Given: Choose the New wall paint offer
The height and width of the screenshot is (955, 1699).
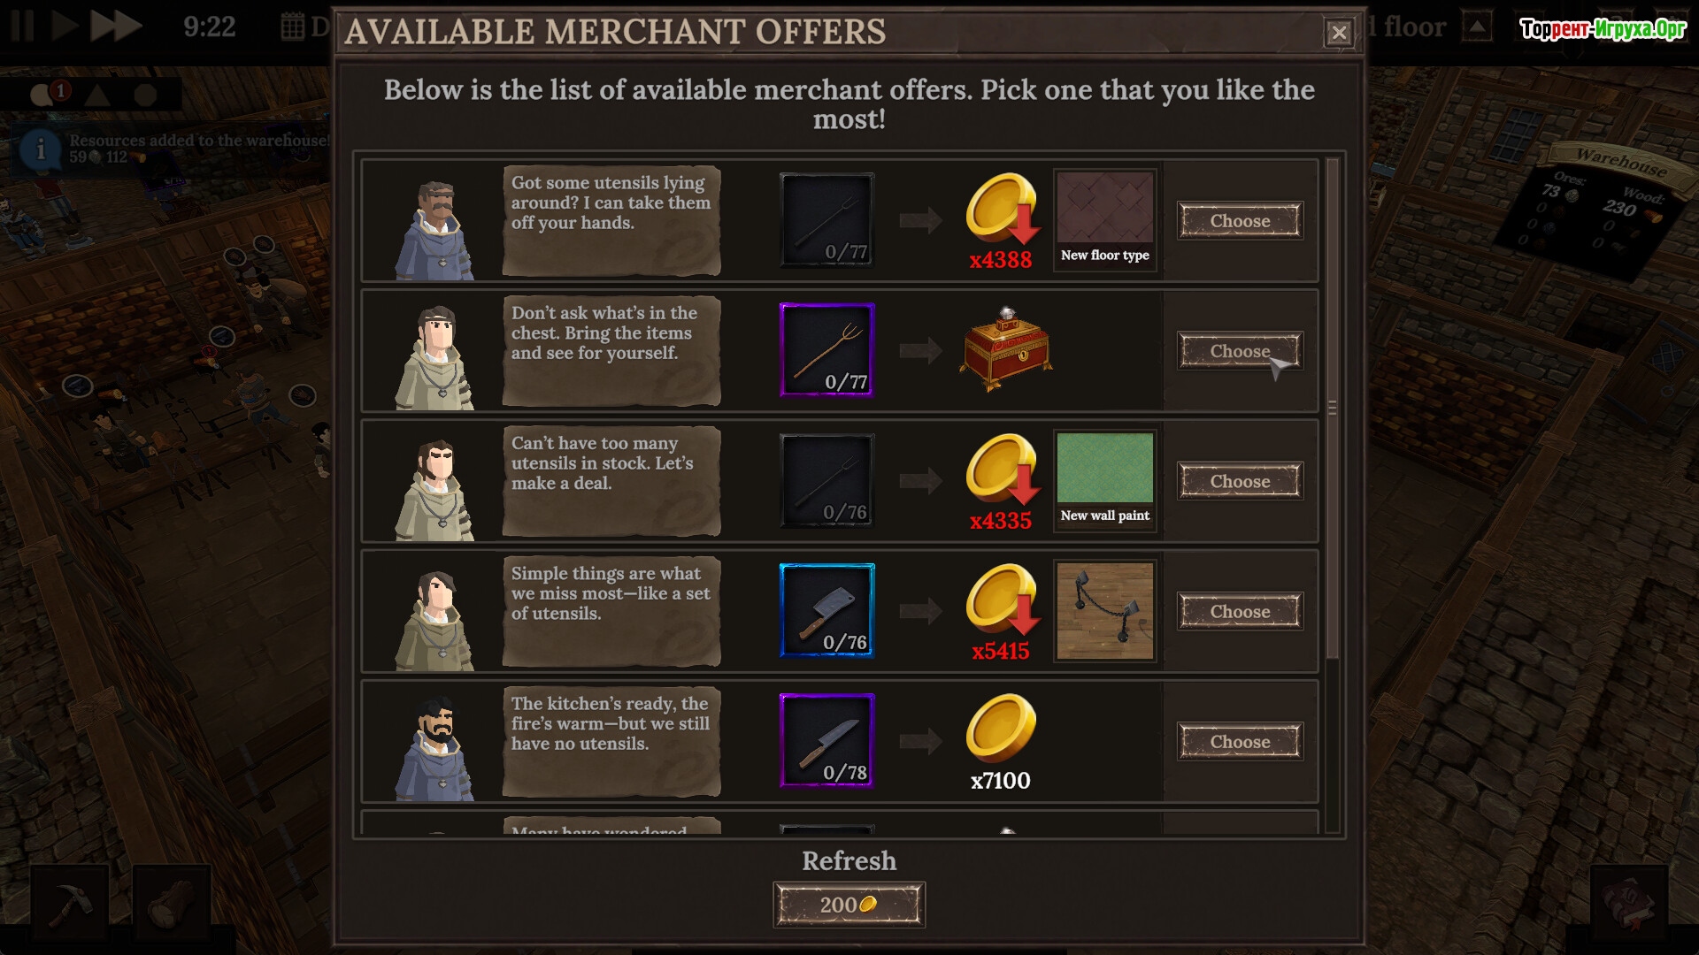Looking at the screenshot, I should click(1240, 481).
